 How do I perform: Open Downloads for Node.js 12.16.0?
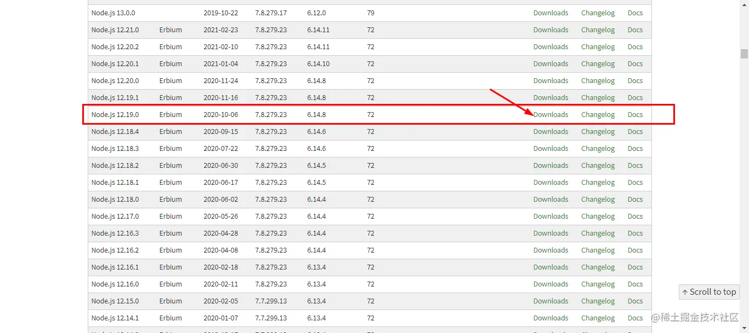[x=551, y=284]
